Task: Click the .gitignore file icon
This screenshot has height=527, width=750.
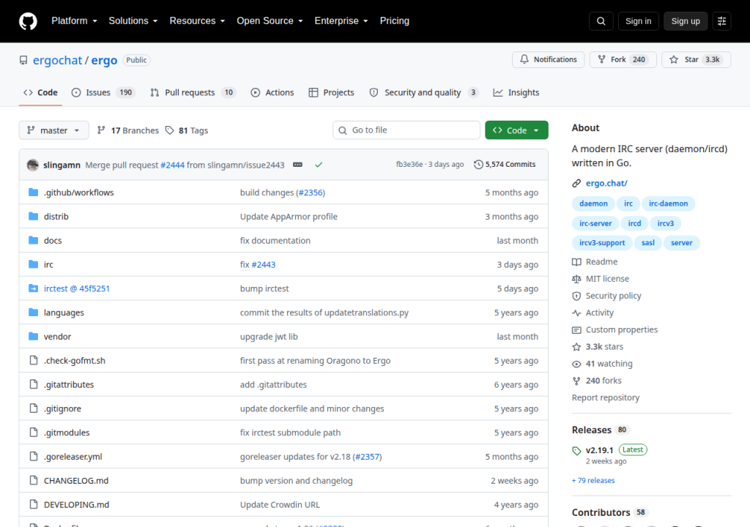Action: [33, 408]
